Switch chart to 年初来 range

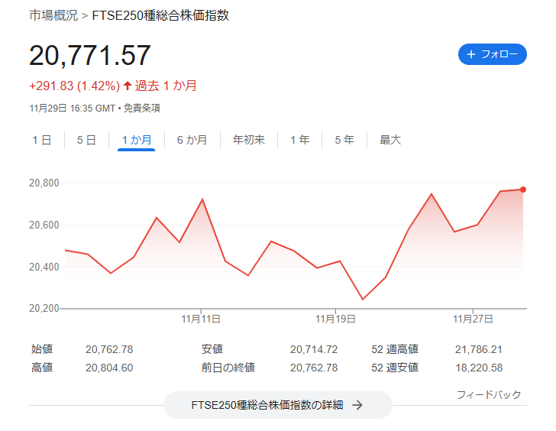click(x=248, y=140)
